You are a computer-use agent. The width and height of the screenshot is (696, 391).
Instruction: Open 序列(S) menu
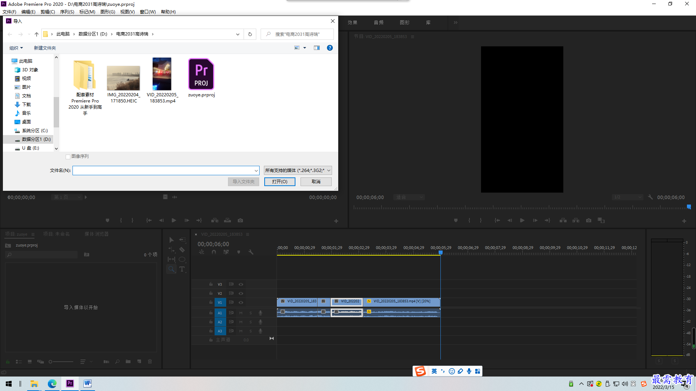coord(67,12)
